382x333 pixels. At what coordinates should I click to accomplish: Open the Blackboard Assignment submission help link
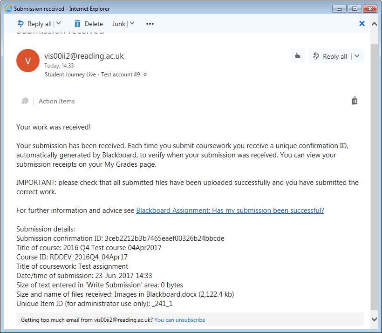(230, 211)
